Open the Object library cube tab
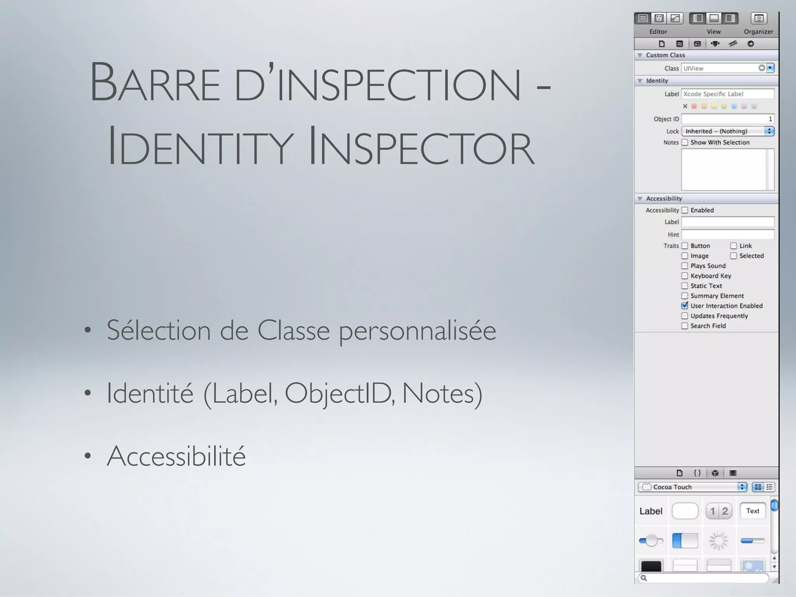This screenshot has width=796, height=597. [x=715, y=473]
